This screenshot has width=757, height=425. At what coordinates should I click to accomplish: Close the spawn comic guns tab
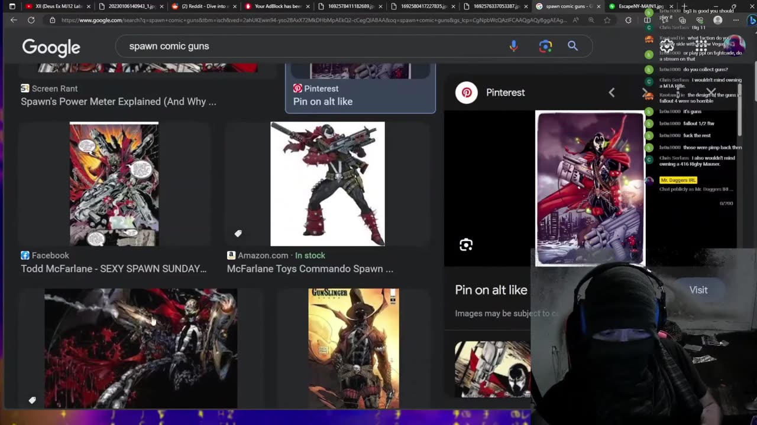599,6
